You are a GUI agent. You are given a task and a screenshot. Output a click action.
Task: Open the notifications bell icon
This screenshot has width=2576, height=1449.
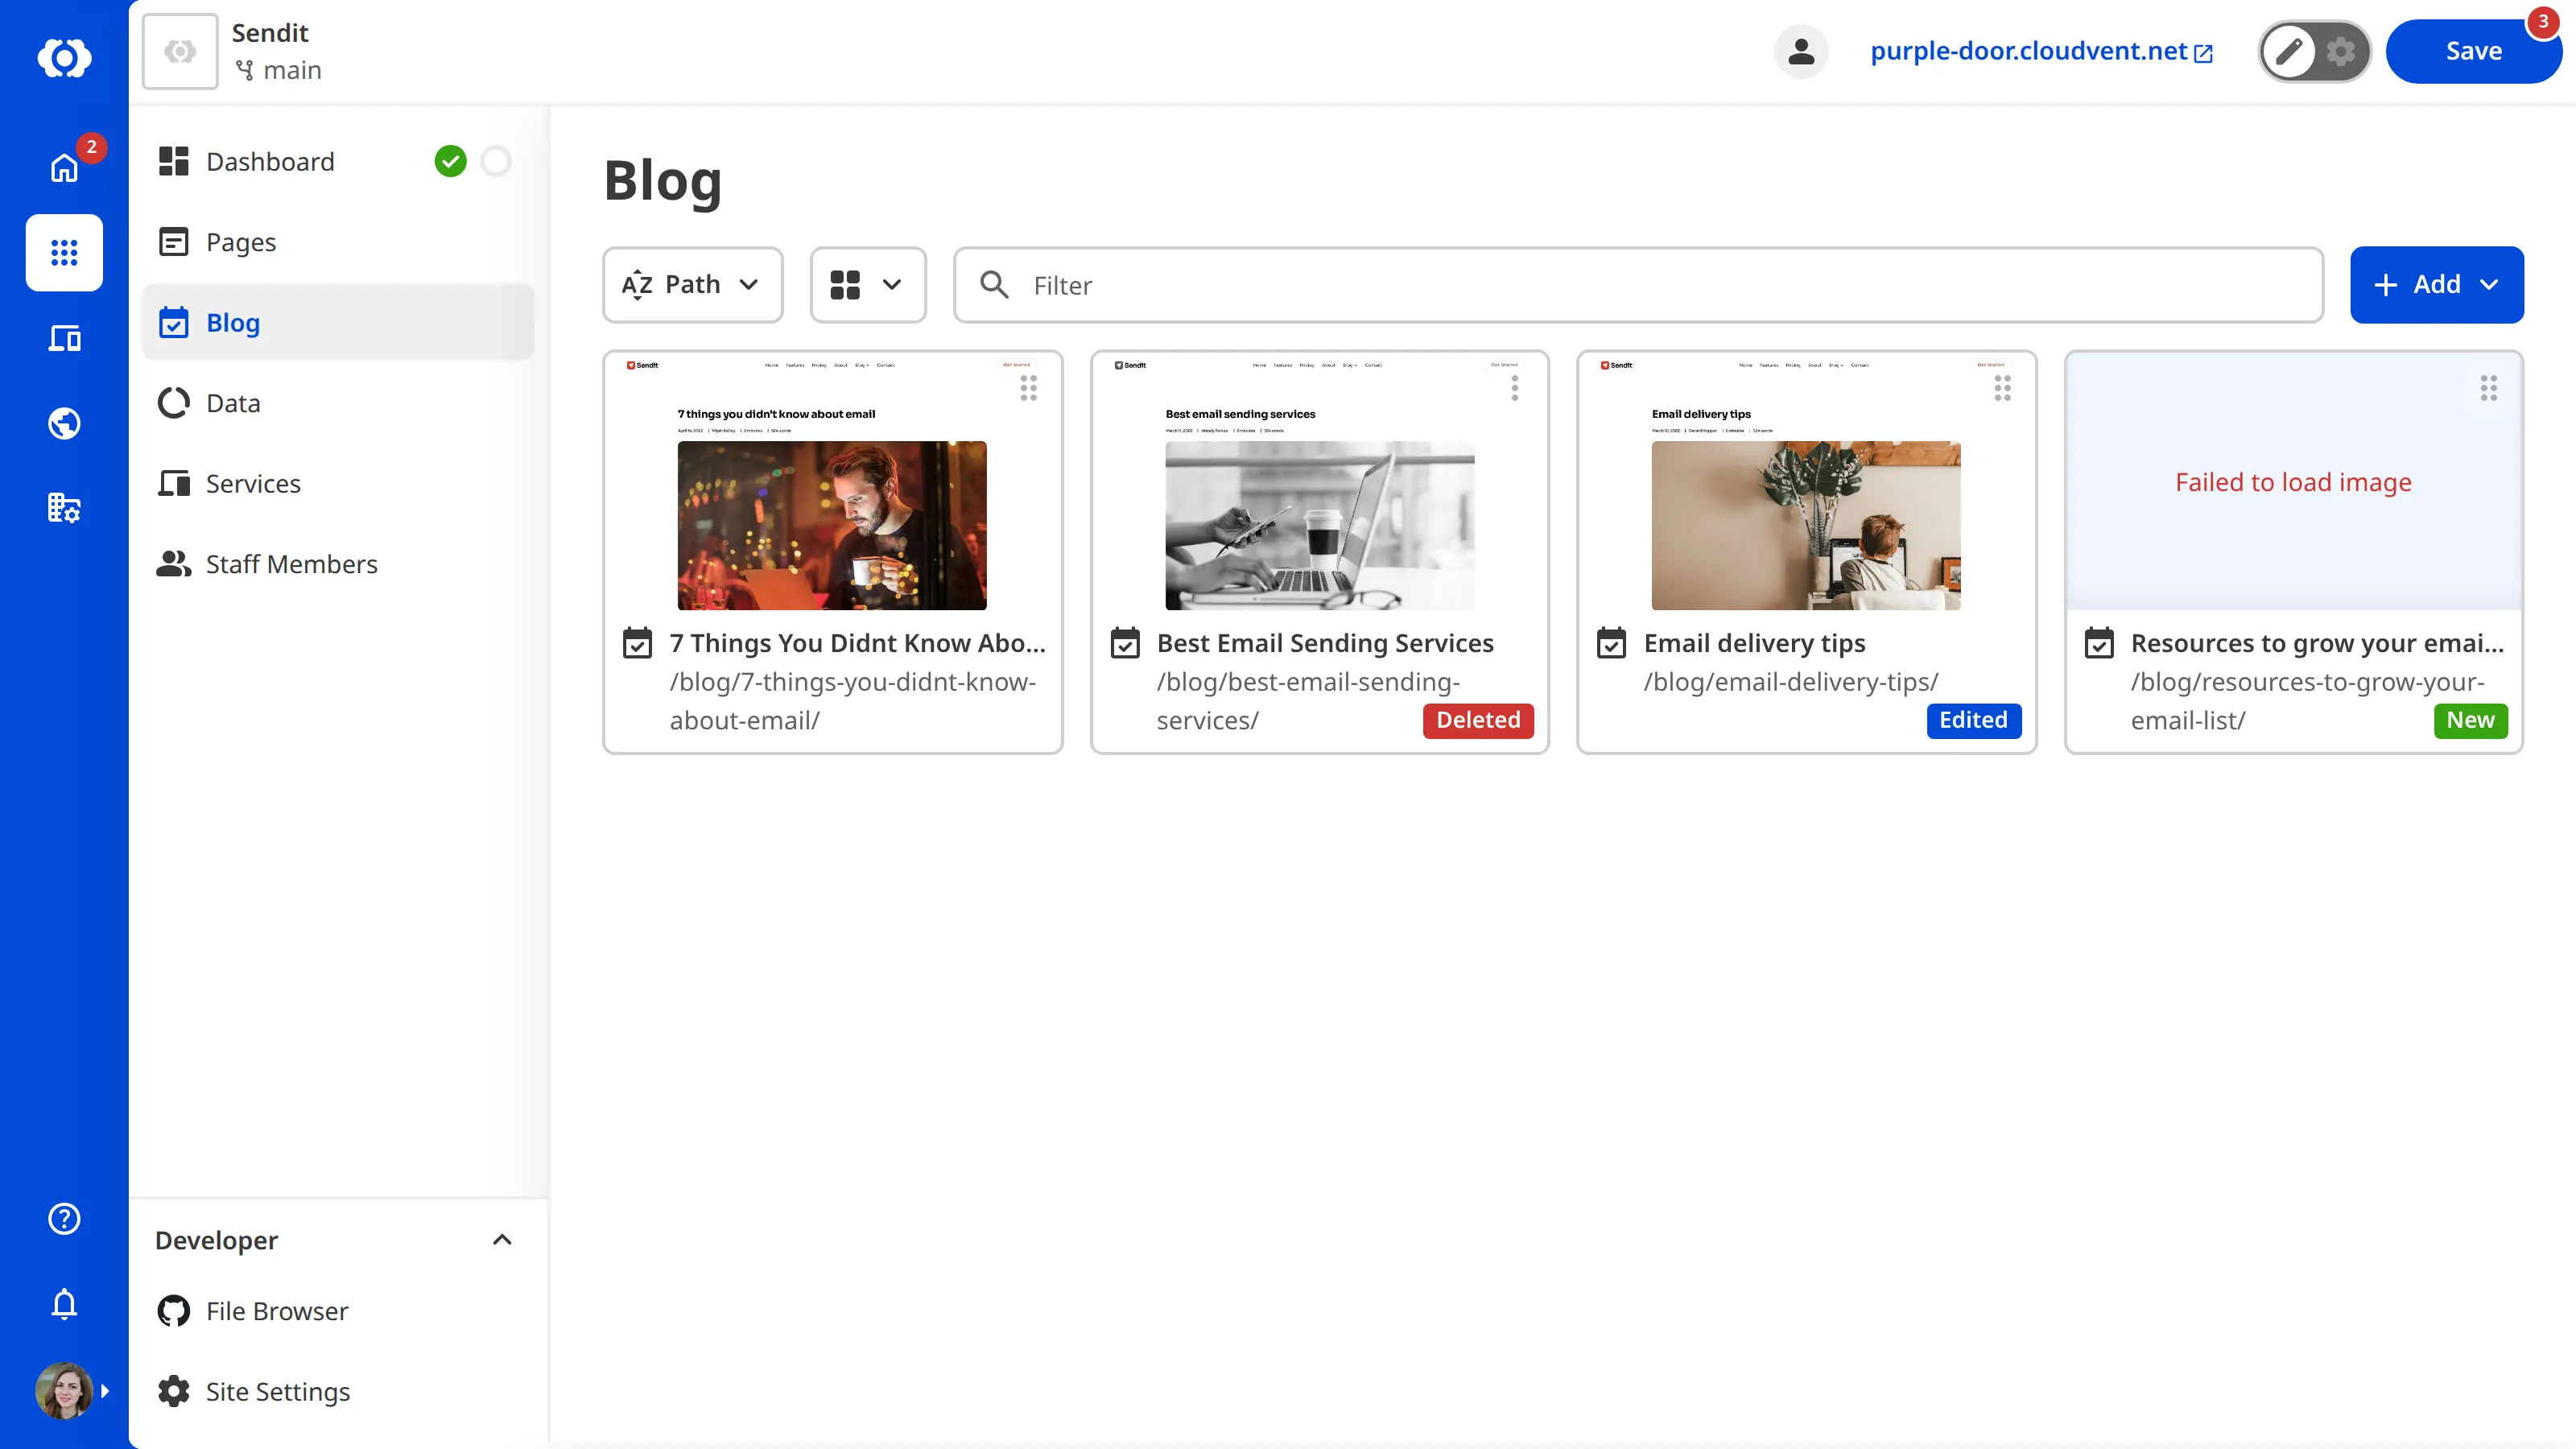point(64,1303)
